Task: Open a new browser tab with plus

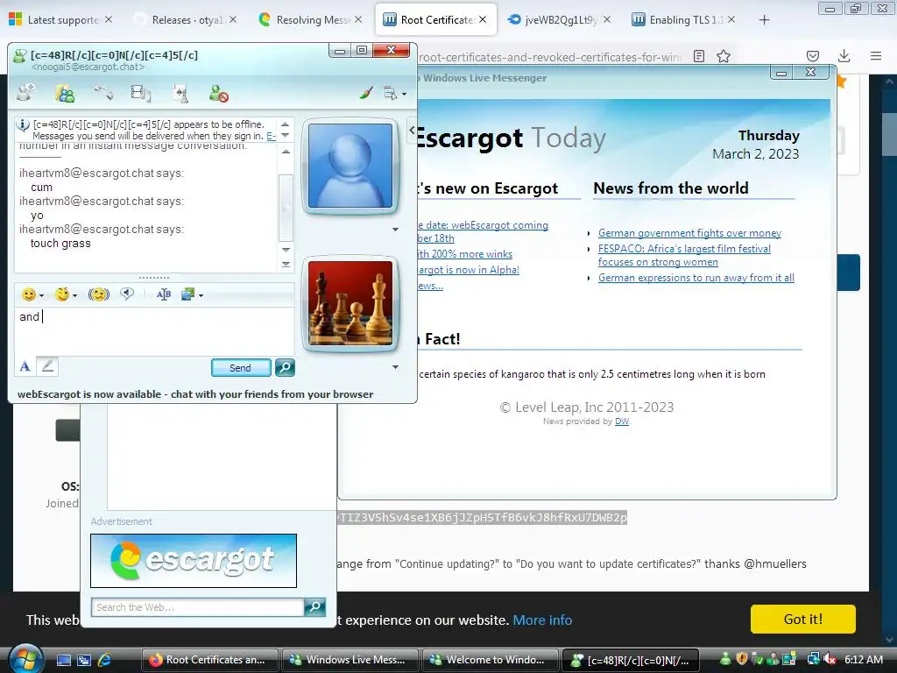Action: [x=764, y=20]
